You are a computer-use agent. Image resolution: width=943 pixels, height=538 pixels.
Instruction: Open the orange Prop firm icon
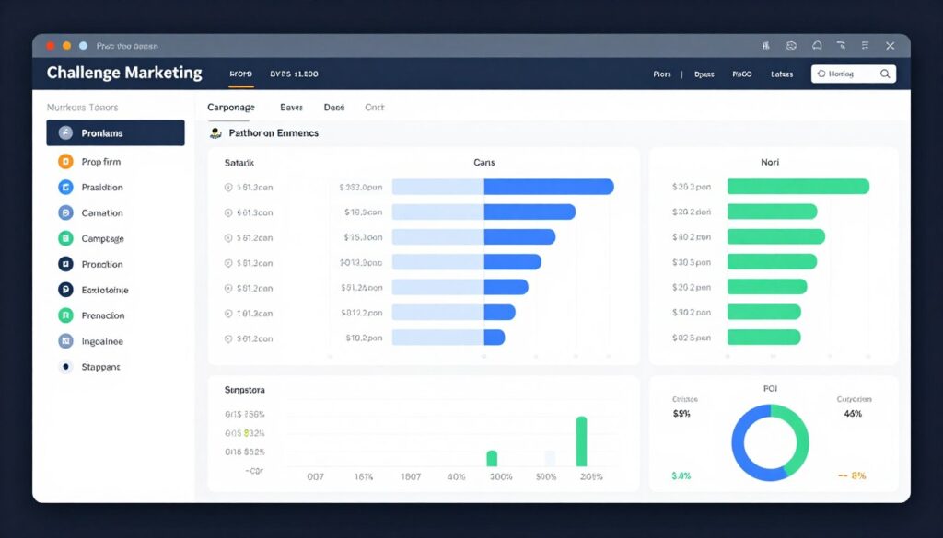pos(65,162)
